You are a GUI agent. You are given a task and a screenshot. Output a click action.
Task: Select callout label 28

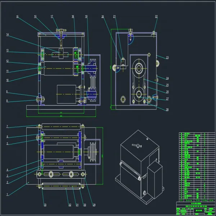tap(167, 109)
